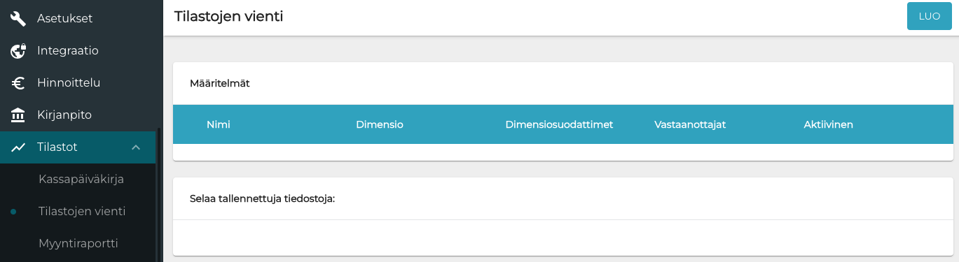Click the euro sign Hinnoittelu icon
959x262 pixels.
point(18,83)
